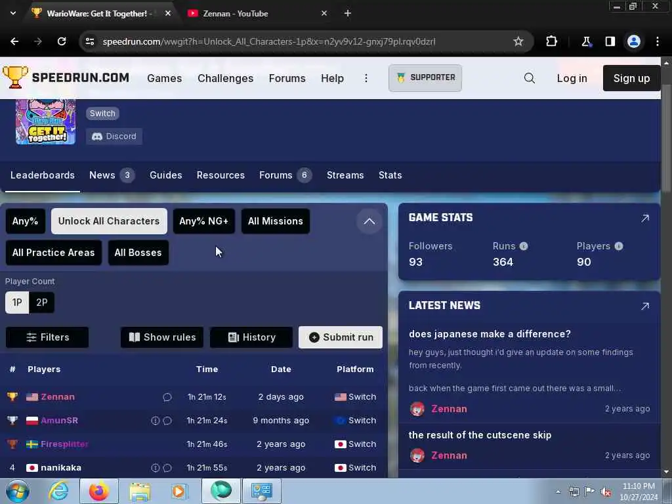Select the 1P player count option
This screenshot has height=504, width=672.
click(x=17, y=303)
